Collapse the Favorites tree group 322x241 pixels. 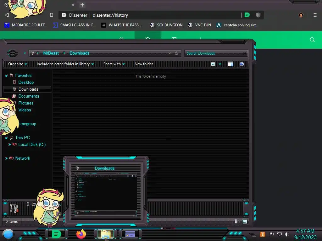(x=6, y=76)
